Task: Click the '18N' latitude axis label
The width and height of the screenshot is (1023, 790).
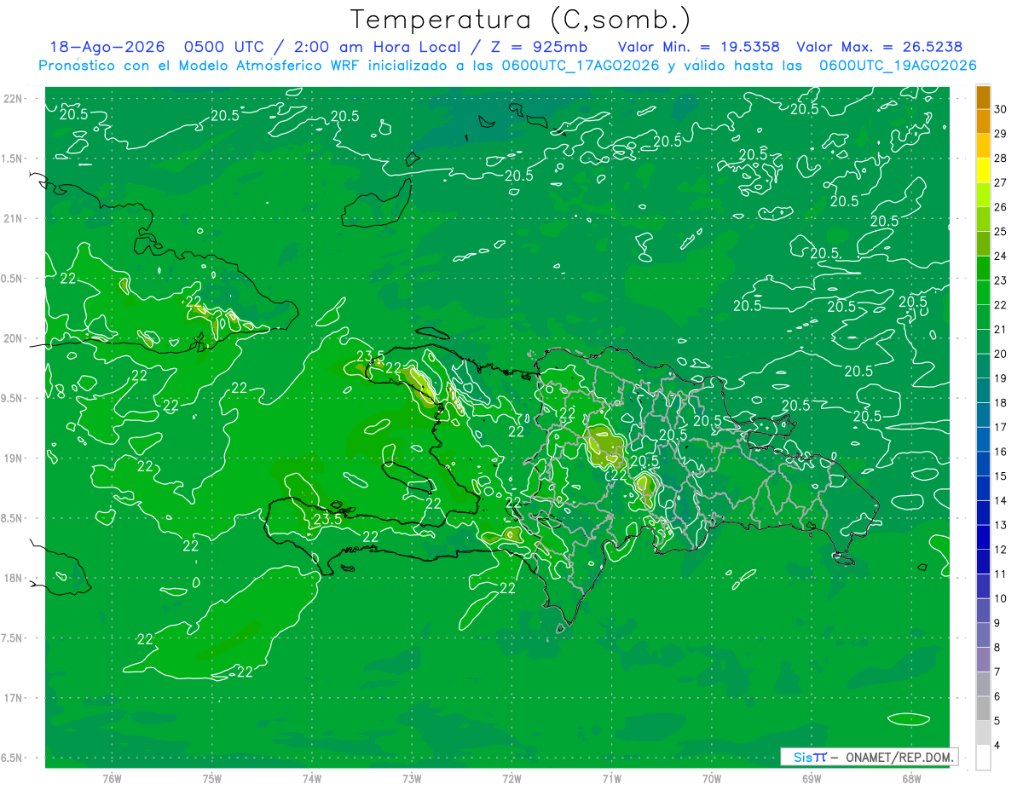Action: [14, 578]
